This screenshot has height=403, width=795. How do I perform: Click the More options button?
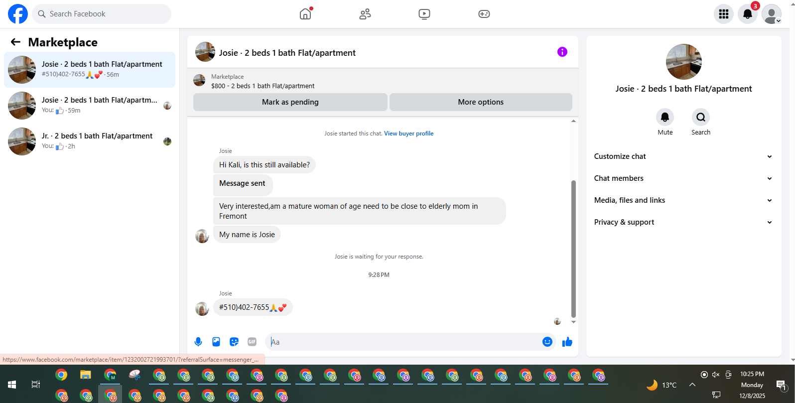coord(481,102)
